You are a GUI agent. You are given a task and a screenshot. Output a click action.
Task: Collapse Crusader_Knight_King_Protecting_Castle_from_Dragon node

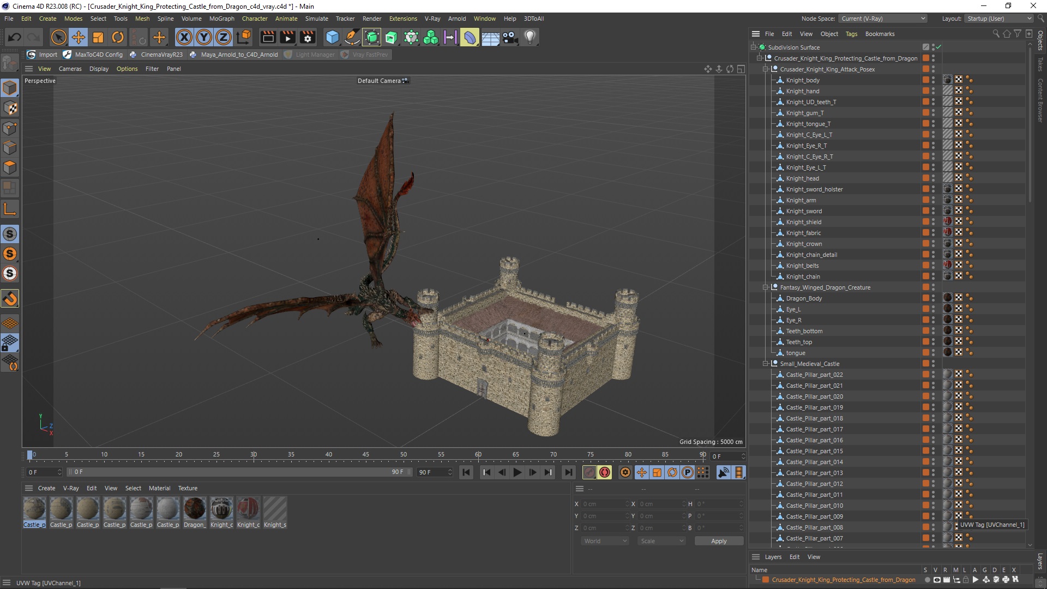[760, 58]
